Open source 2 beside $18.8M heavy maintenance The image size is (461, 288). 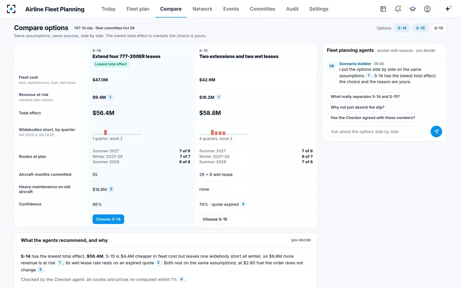[x=111, y=189]
